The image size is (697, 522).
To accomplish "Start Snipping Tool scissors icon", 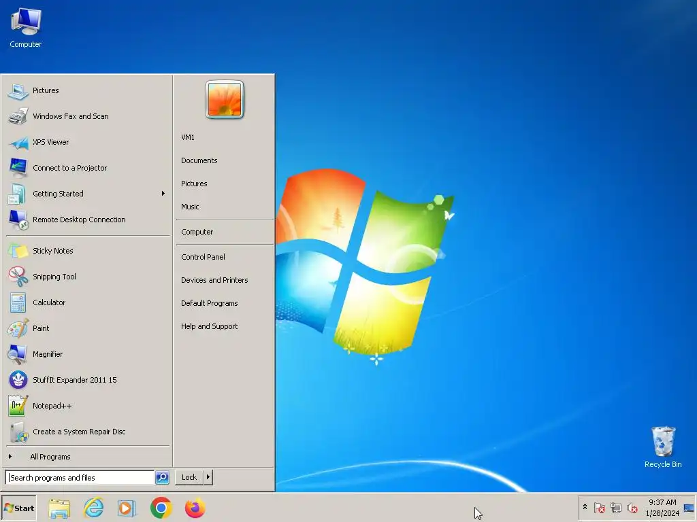I will (18, 277).
